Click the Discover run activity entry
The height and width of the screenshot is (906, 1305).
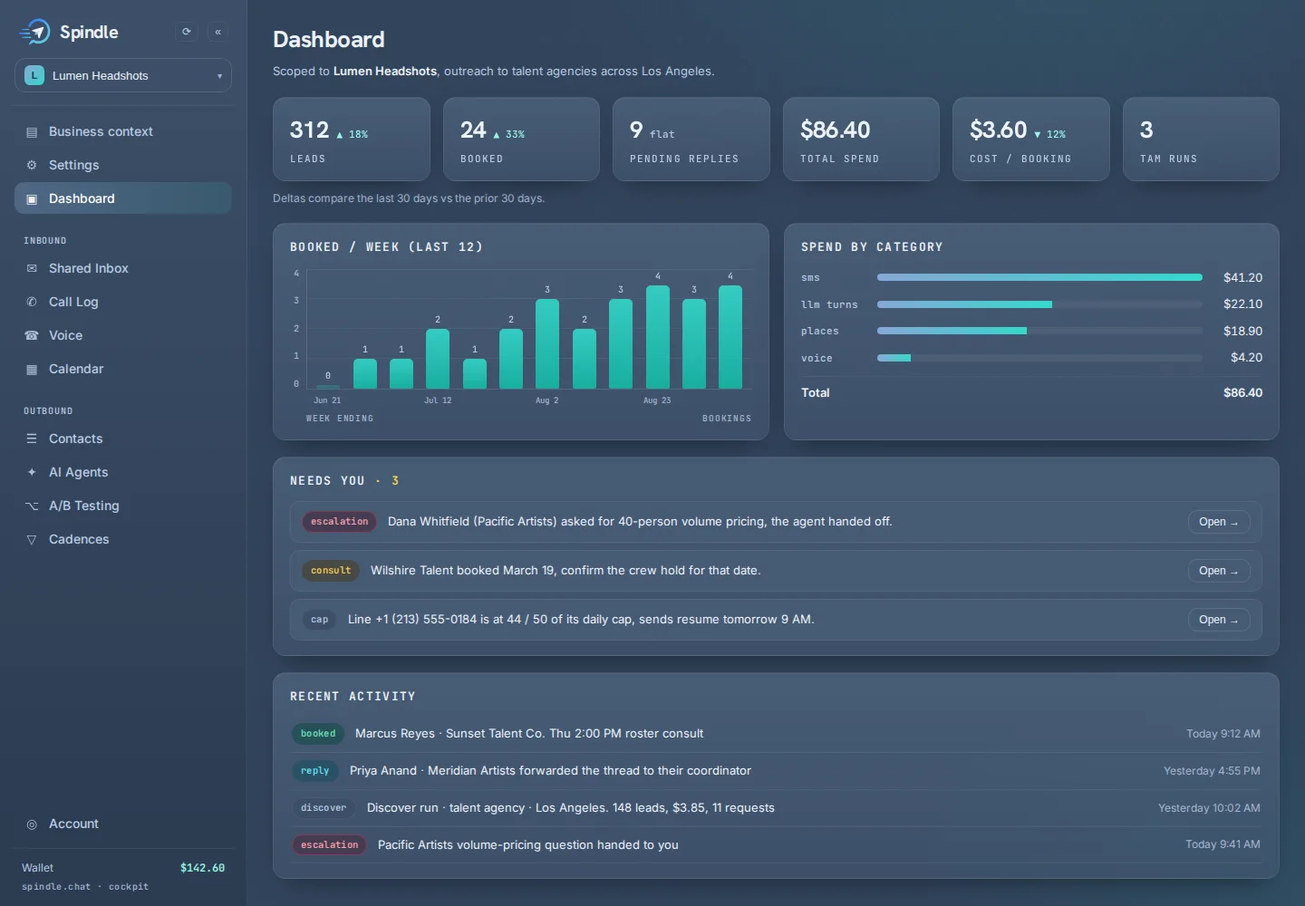[776, 808]
